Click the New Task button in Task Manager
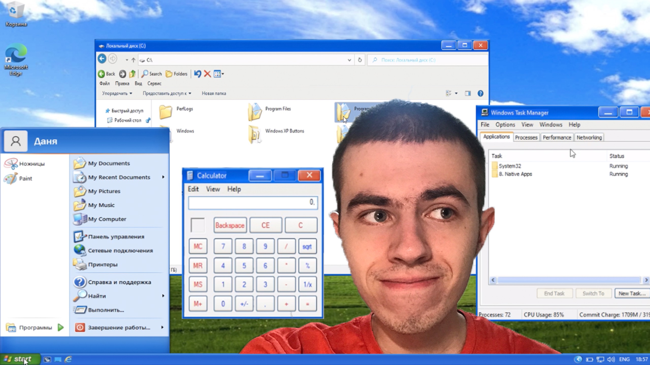This screenshot has height=365, width=650. 632,293
